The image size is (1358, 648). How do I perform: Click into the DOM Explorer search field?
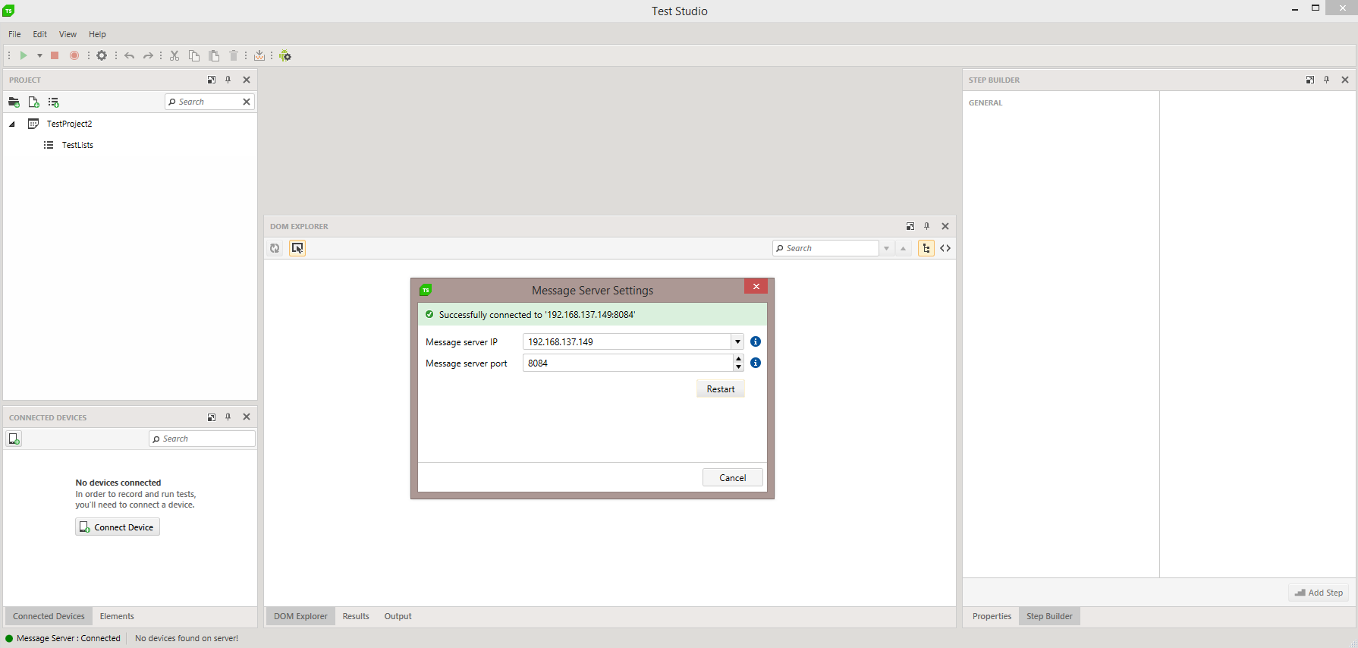[x=825, y=248]
